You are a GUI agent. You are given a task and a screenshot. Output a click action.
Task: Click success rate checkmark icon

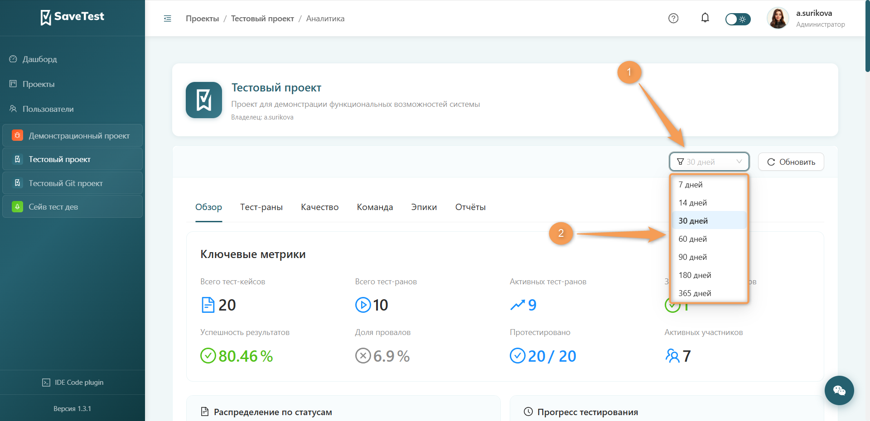tap(208, 356)
